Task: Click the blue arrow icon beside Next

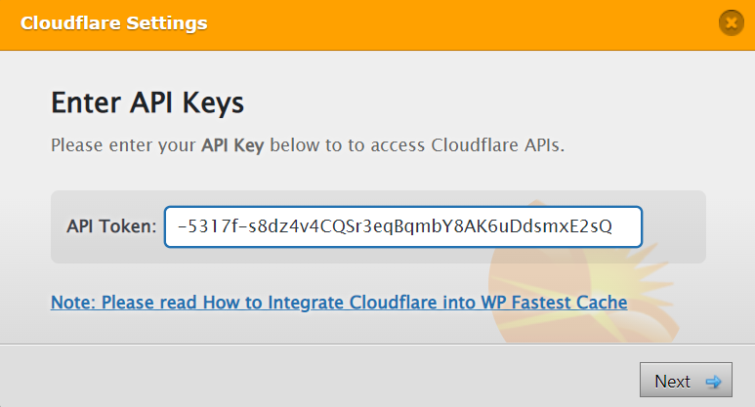Action: click(713, 382)
